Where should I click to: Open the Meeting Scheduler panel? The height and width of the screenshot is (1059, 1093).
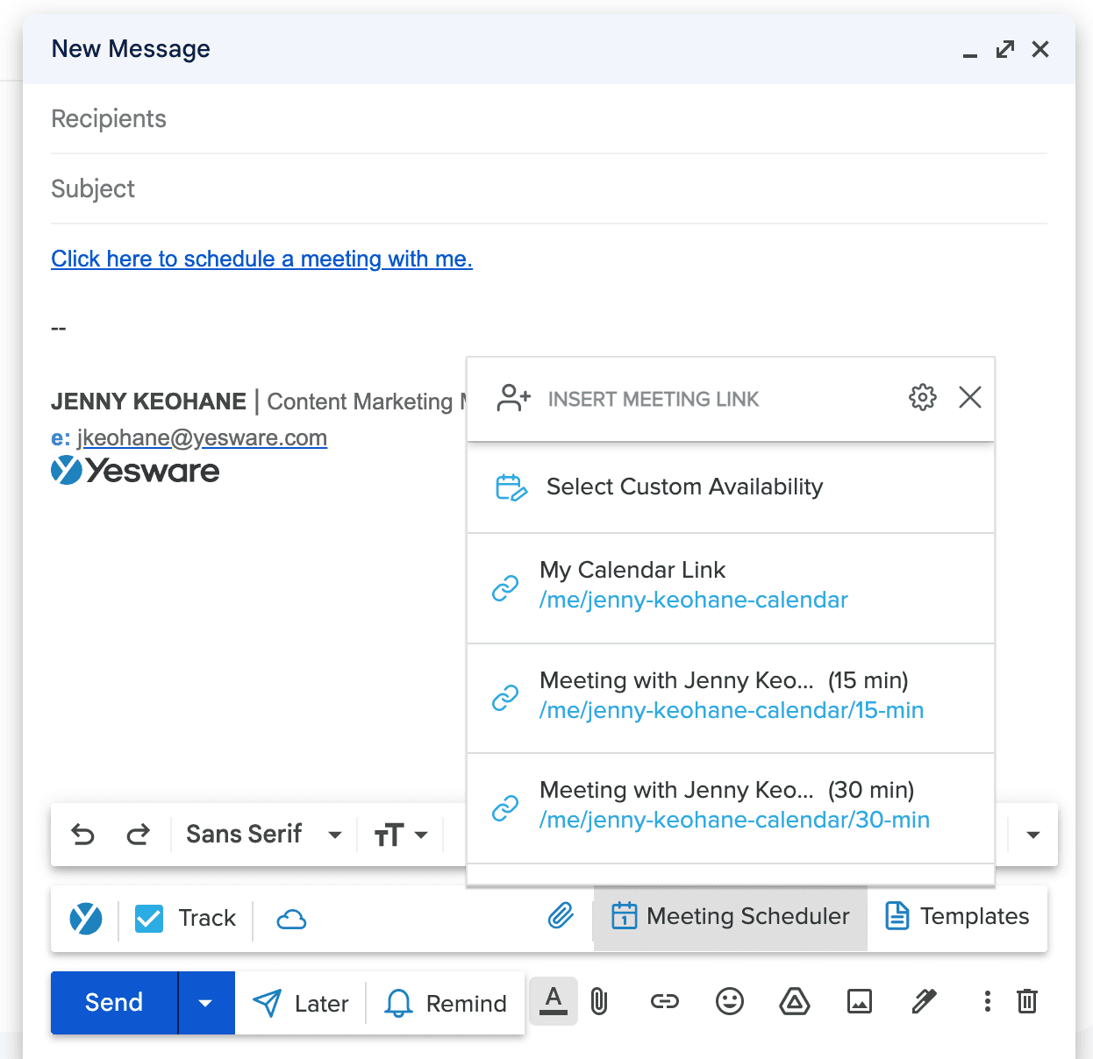click(729, 916)
